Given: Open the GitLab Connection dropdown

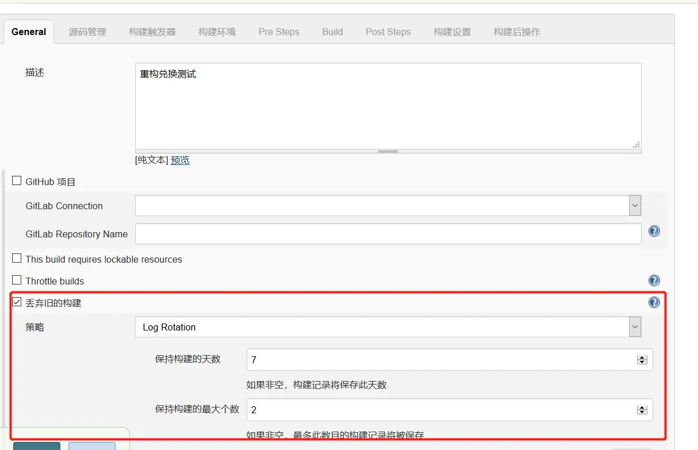Looking at the screenshot, I should (x=388, y=205).
